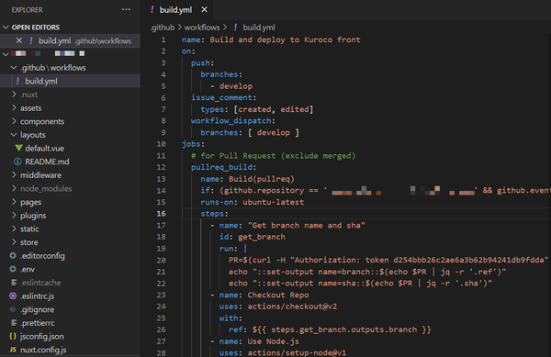
Task: Close build.yml in Open Editors list
Action: tap(19, 40)
